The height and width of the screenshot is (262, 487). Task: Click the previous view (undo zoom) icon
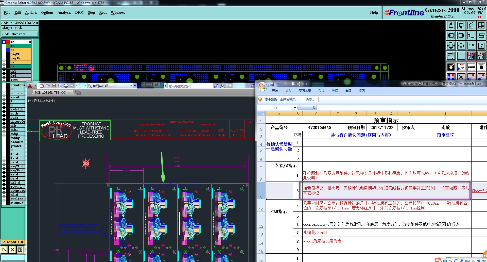(x=471, y=36)
